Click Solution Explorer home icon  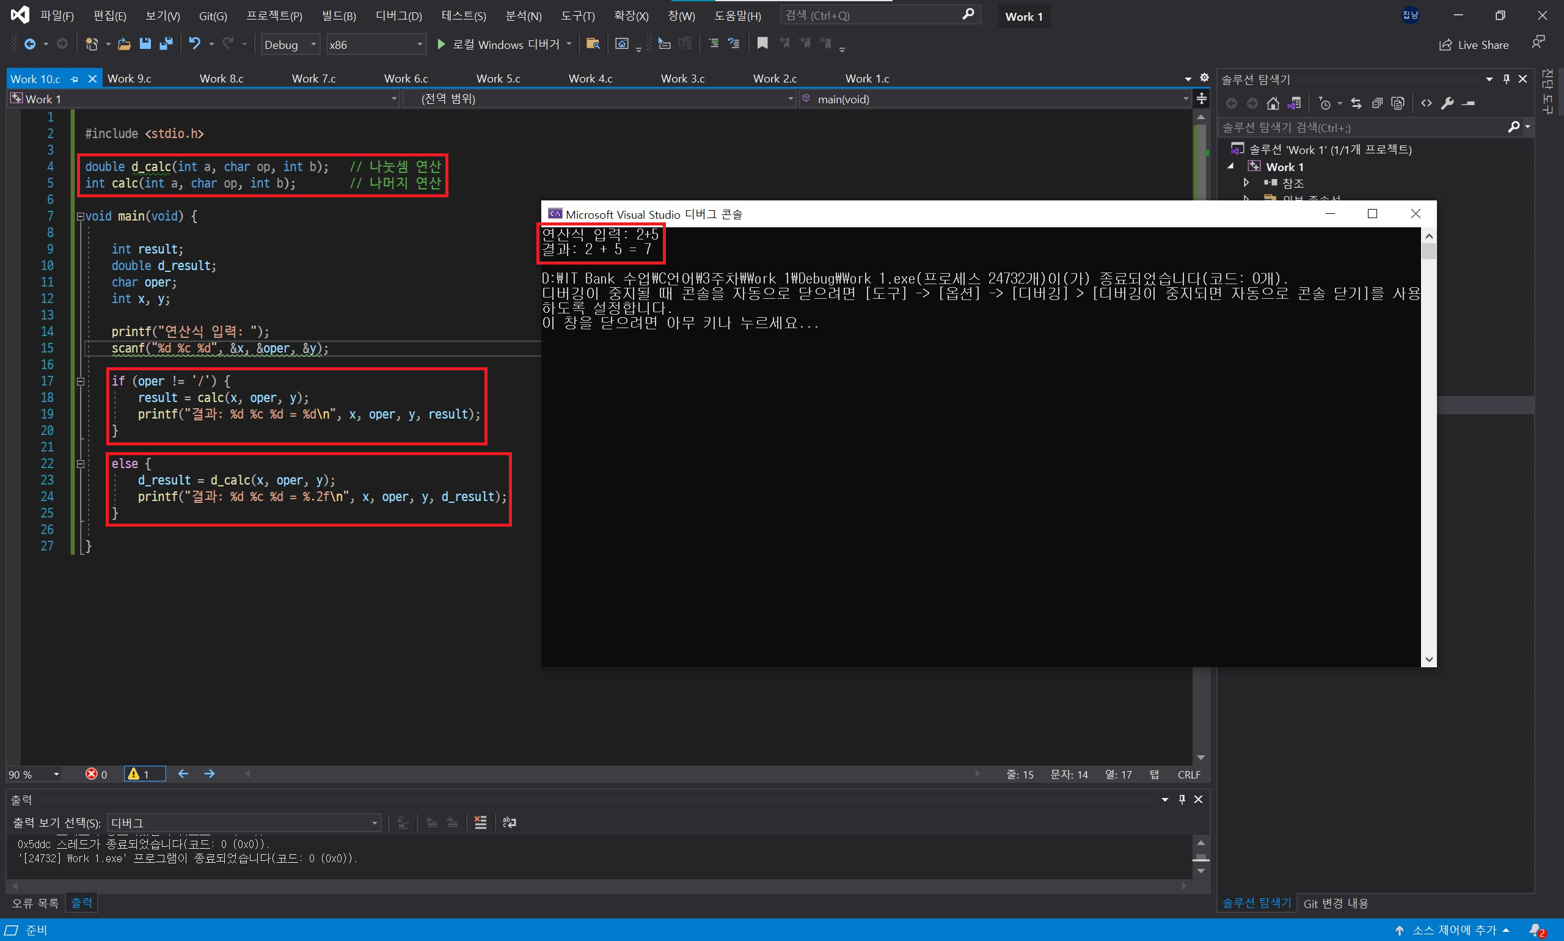coord(1273,103)
